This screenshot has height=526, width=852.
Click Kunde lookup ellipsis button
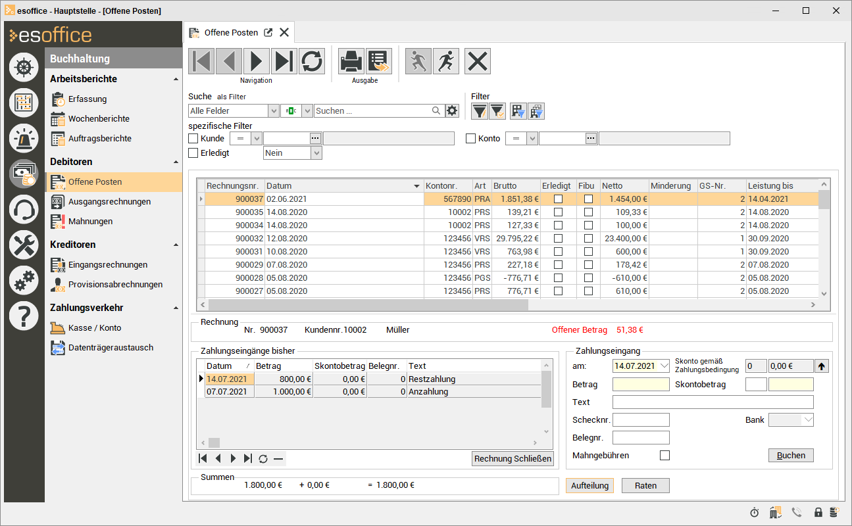(x=316, y=138)
